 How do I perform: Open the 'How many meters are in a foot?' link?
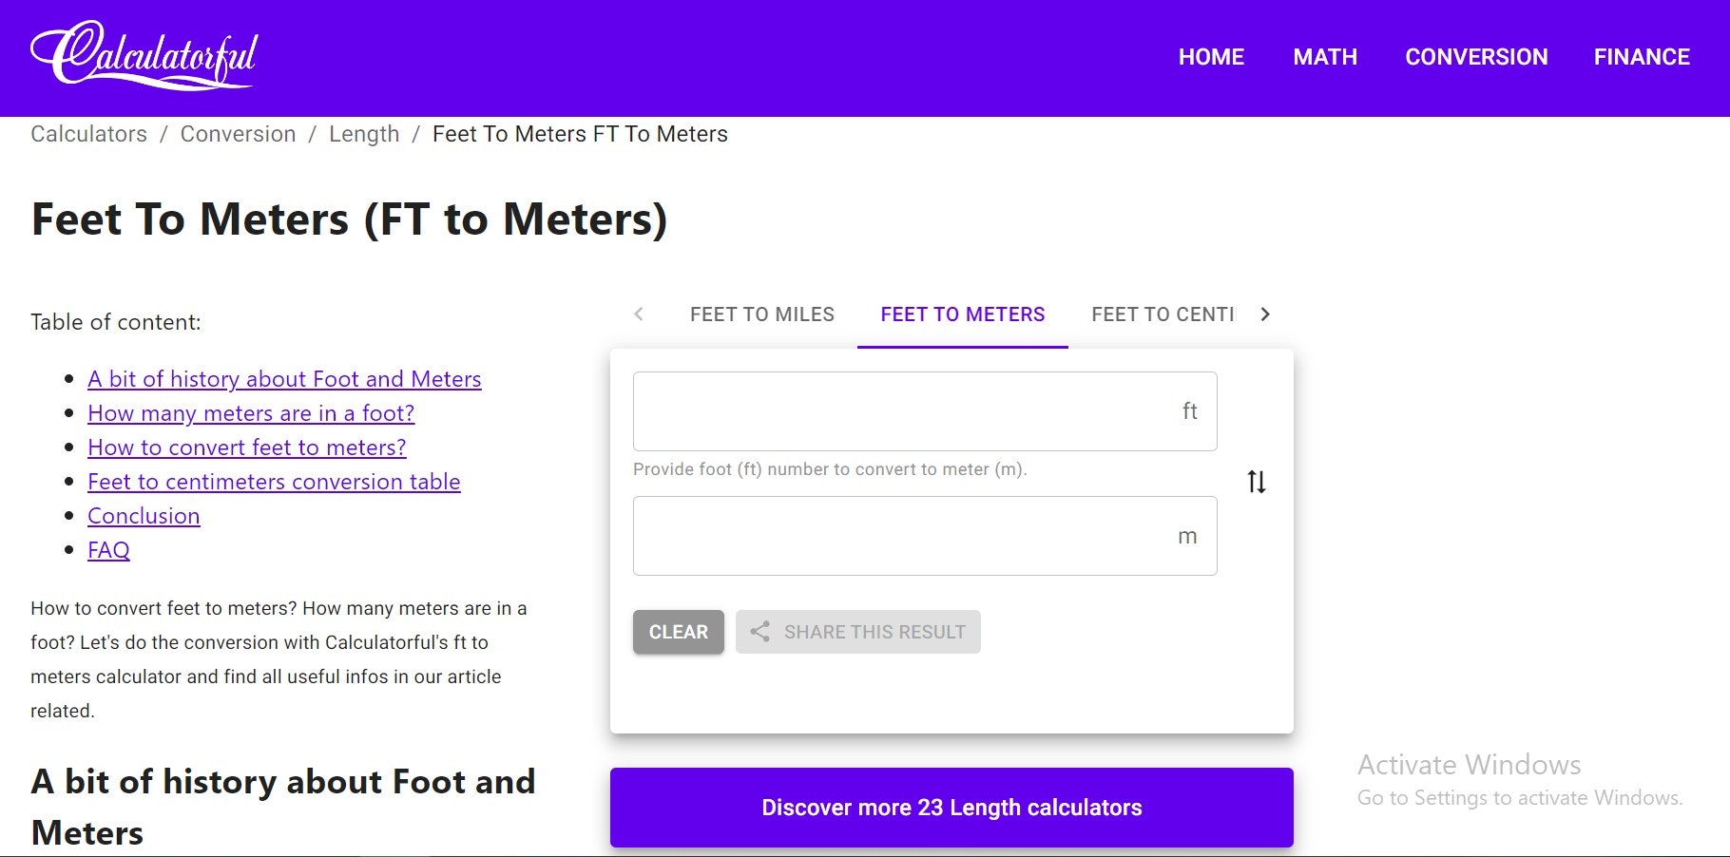(x=250, y=412)
